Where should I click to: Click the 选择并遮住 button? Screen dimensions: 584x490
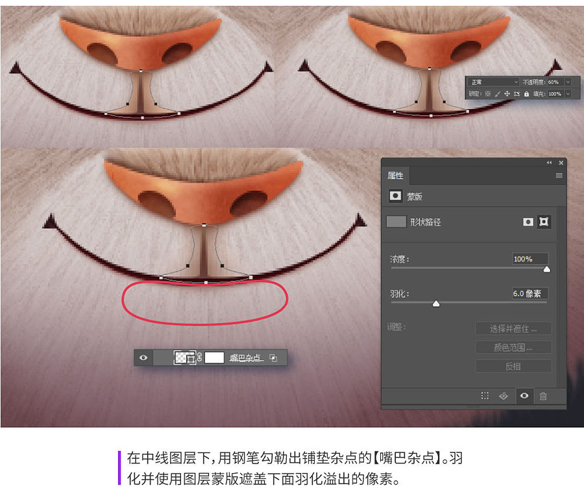[x=513, y=329]
